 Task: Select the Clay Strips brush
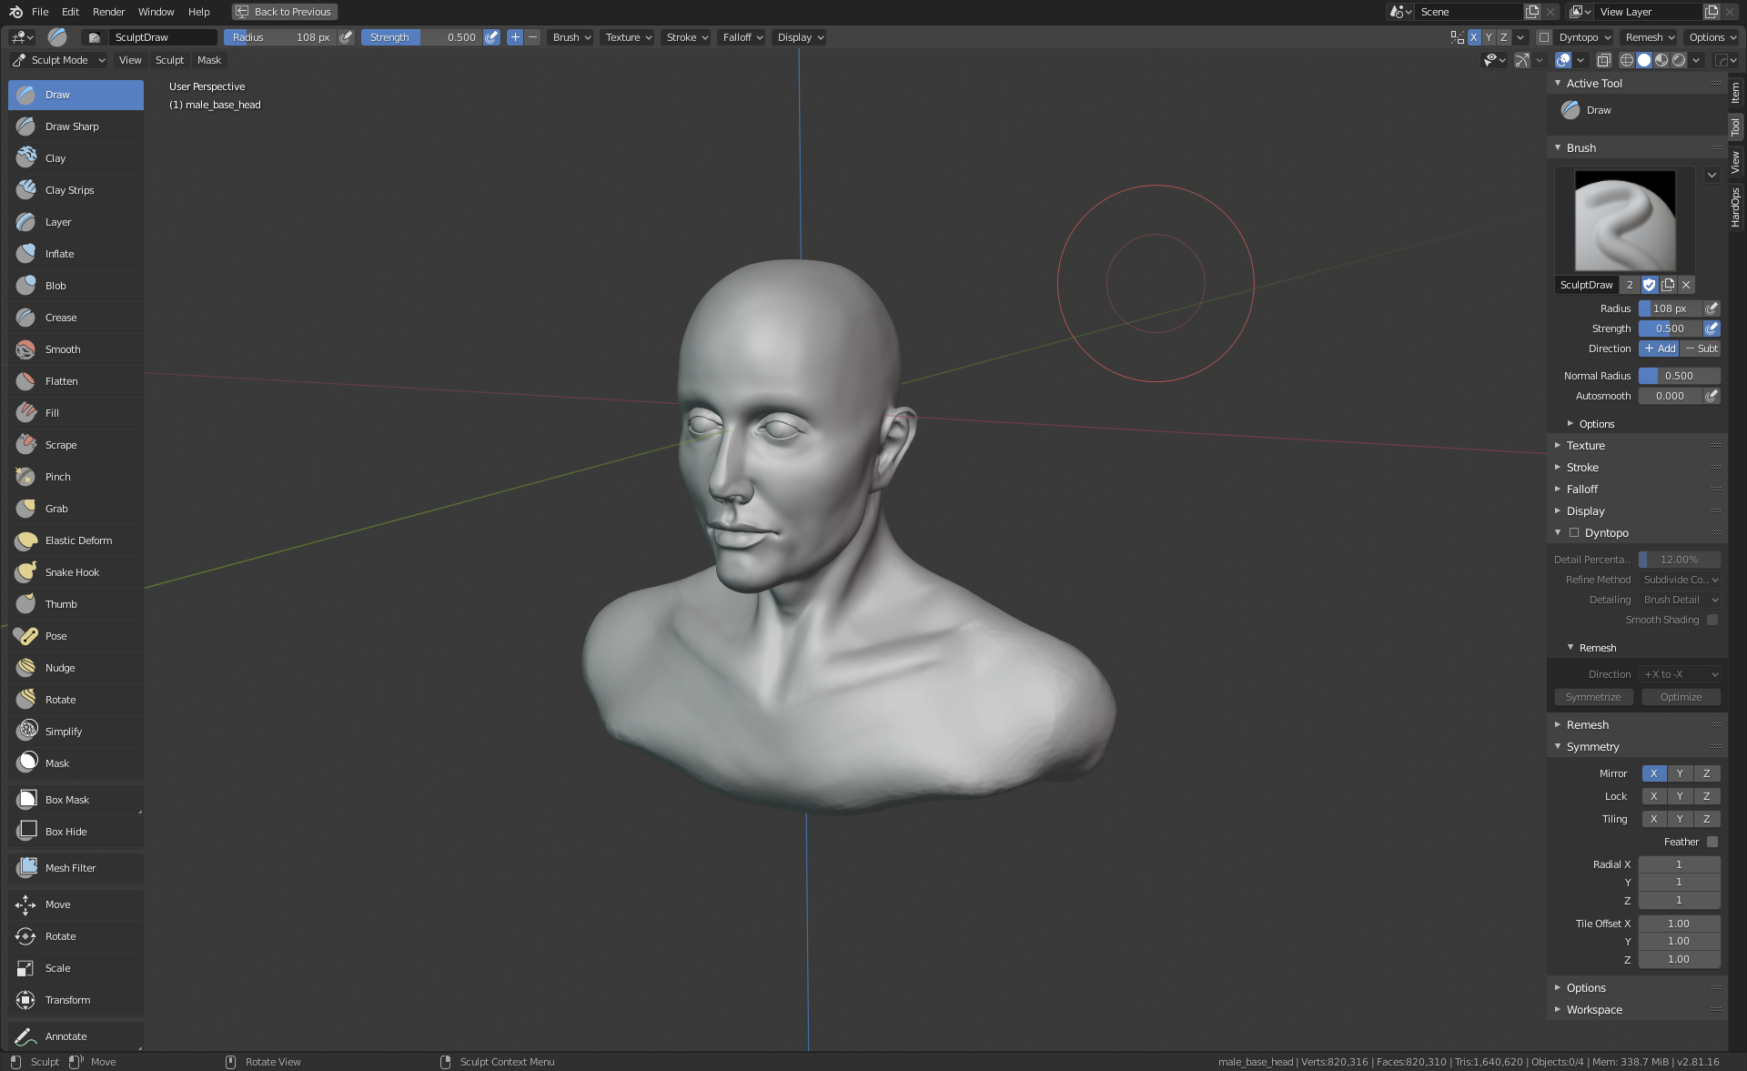coord(69,190)
